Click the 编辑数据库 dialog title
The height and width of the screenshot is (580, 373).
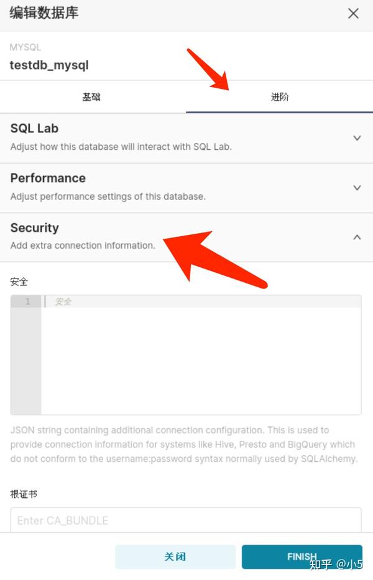(x=44, y=13)
